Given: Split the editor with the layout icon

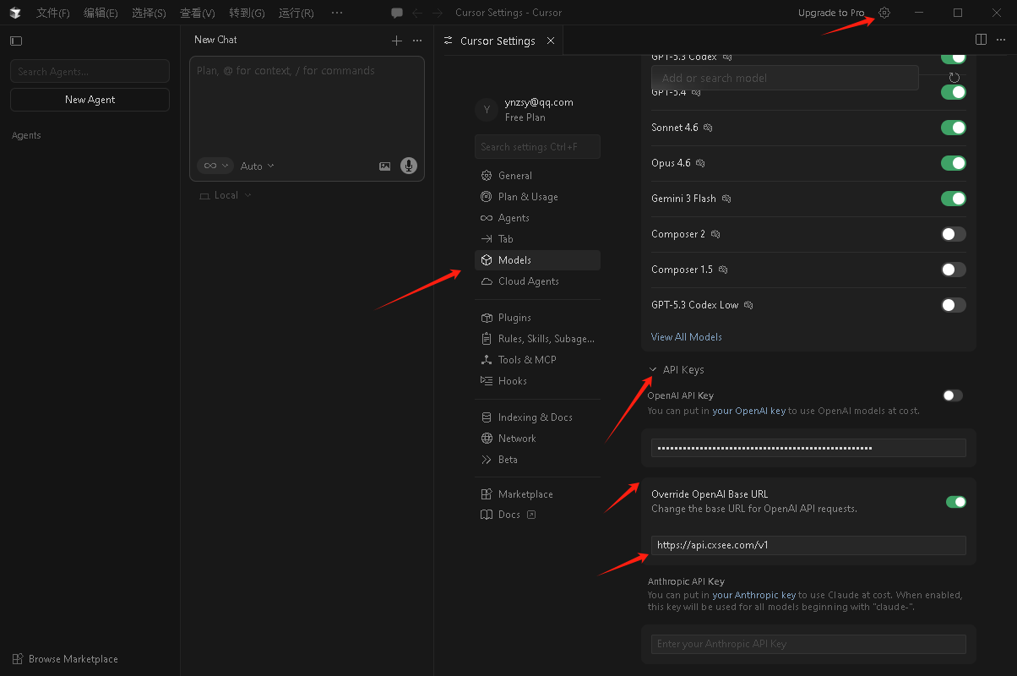Looking at the screenshot, I should [x=981, y=40].
